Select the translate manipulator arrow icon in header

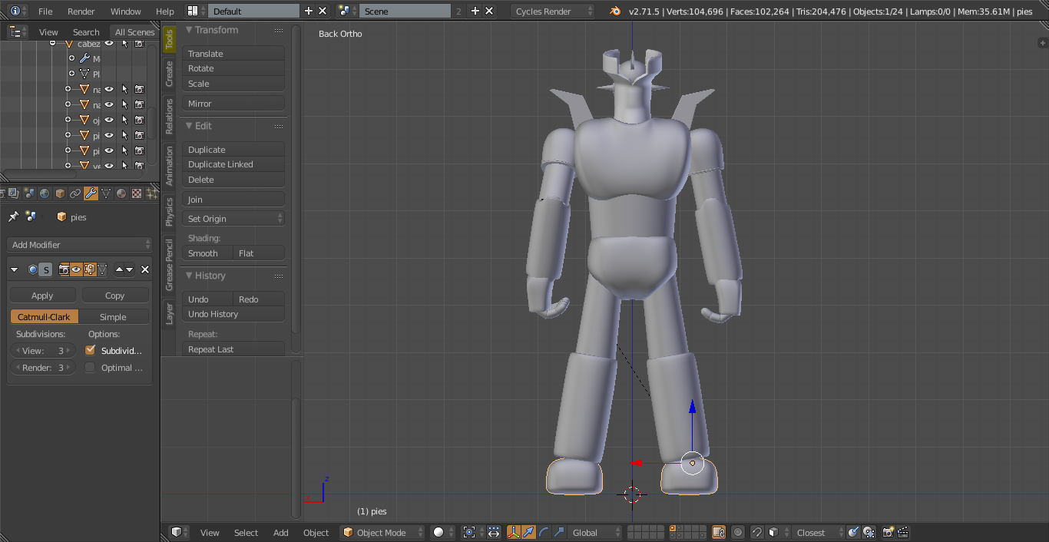pyautogui.click(x=529, y=532)
